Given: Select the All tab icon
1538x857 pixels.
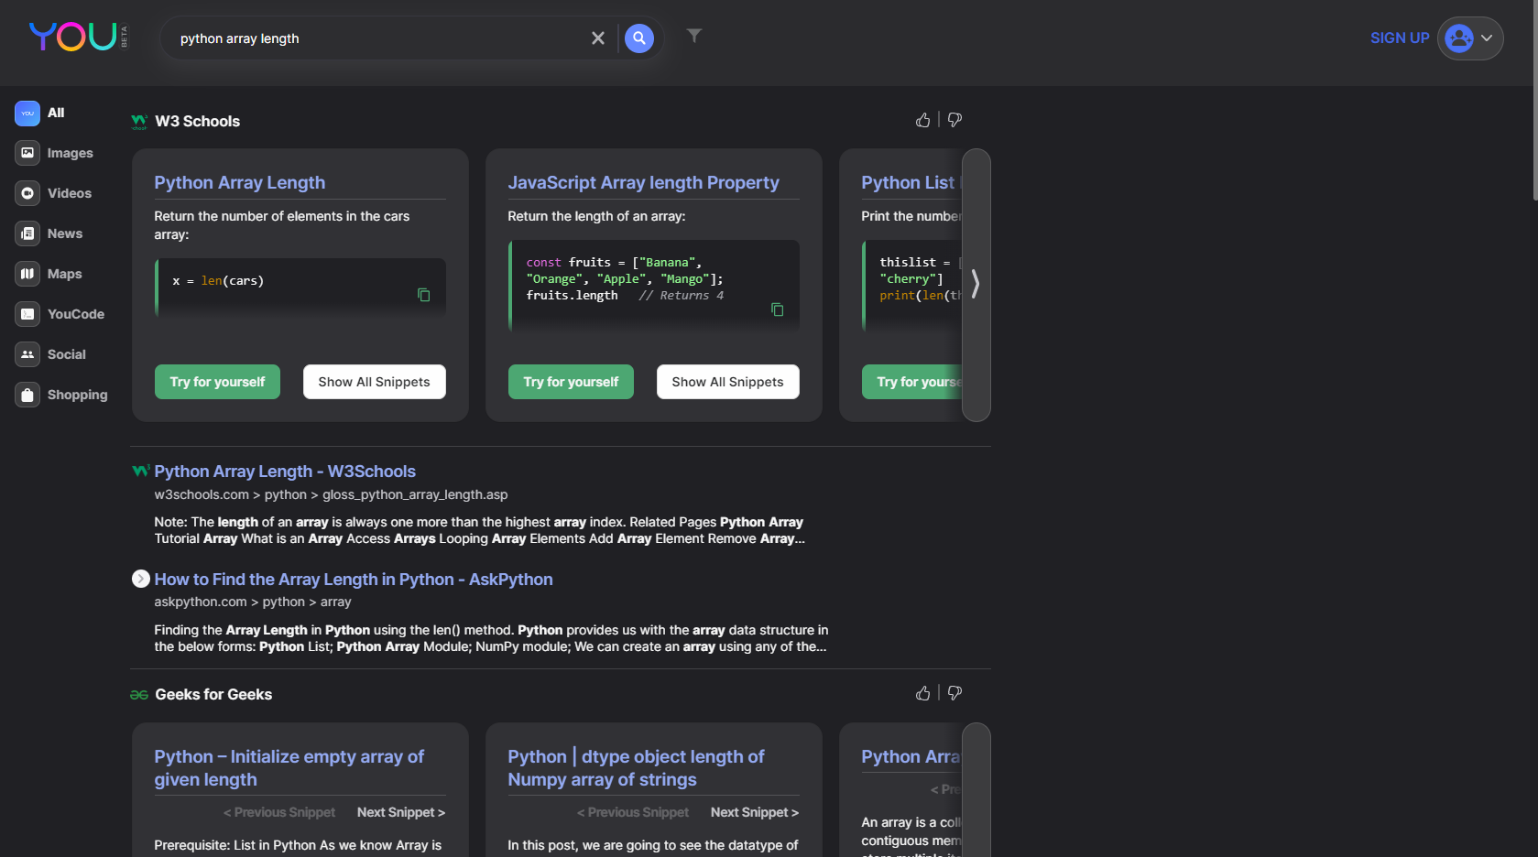Looking at the screenshot, I should [x=27, y=114].
